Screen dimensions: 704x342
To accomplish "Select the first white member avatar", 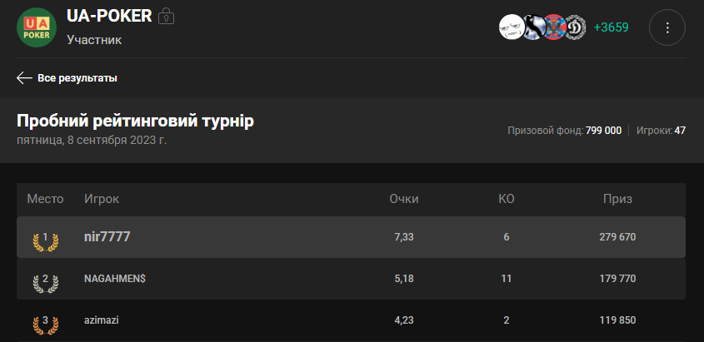I will point(512,27).
